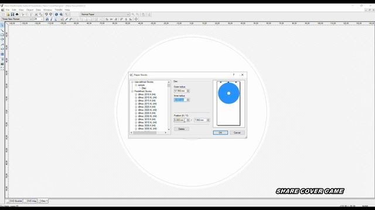Click the Redo arrow icon
The image size is (375, 210).
tap(51, 15)
